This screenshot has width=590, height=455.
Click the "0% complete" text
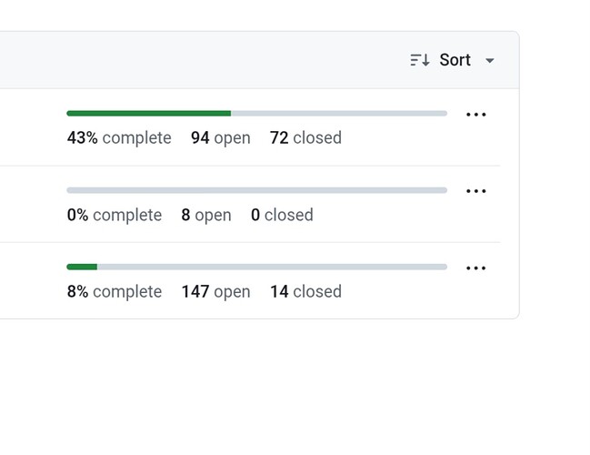pyautogui.click(x=115, y=216)
